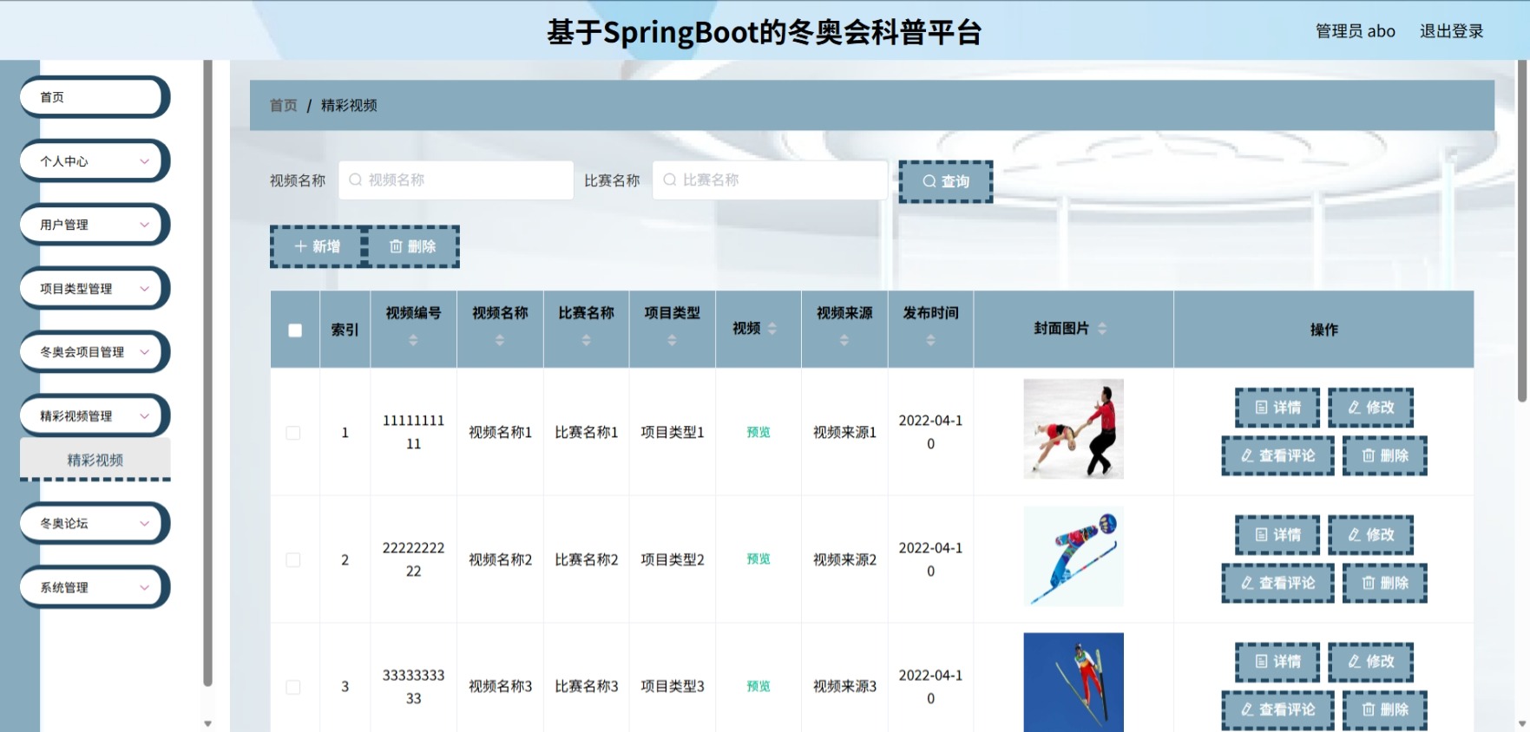Expand the 冬奥论坛 menu chevron
The image size is (1530, 732).
click(x=144, y=524)
